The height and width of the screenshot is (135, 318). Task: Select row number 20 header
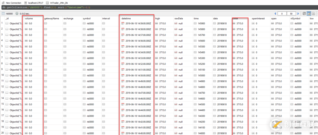(x=2, y=133)
